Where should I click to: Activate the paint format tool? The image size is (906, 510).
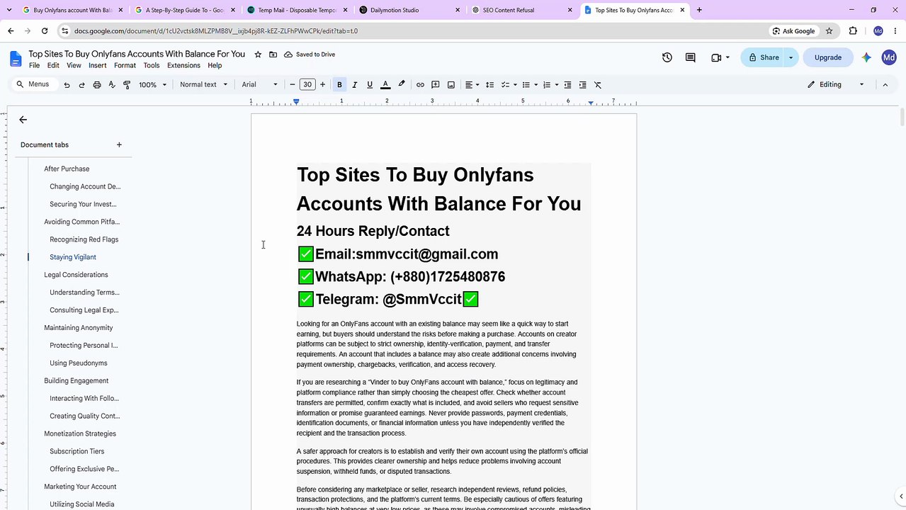[127, 84]
